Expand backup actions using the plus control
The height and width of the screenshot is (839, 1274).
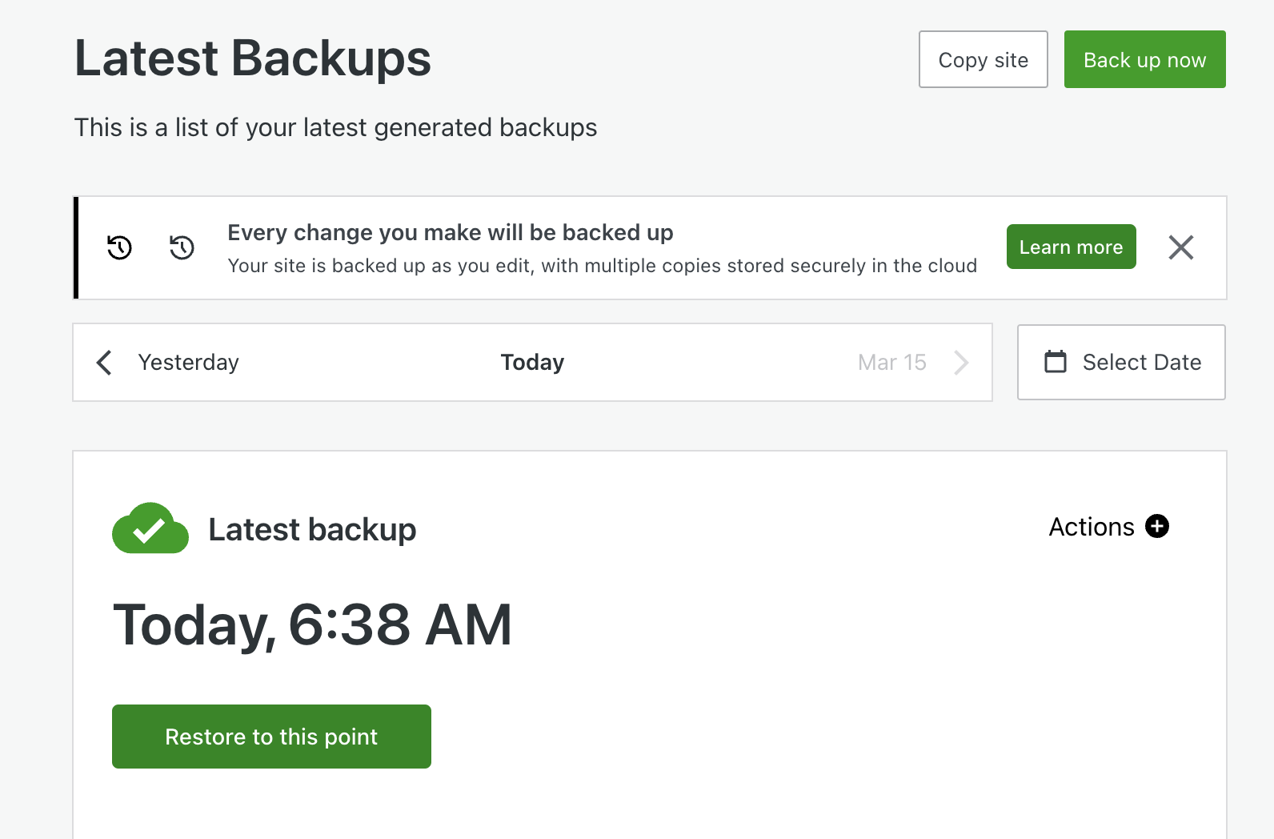pos(1157,526)
